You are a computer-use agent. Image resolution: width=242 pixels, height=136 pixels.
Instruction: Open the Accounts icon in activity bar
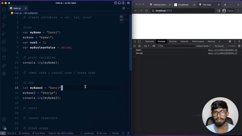[x=4, y=119]
